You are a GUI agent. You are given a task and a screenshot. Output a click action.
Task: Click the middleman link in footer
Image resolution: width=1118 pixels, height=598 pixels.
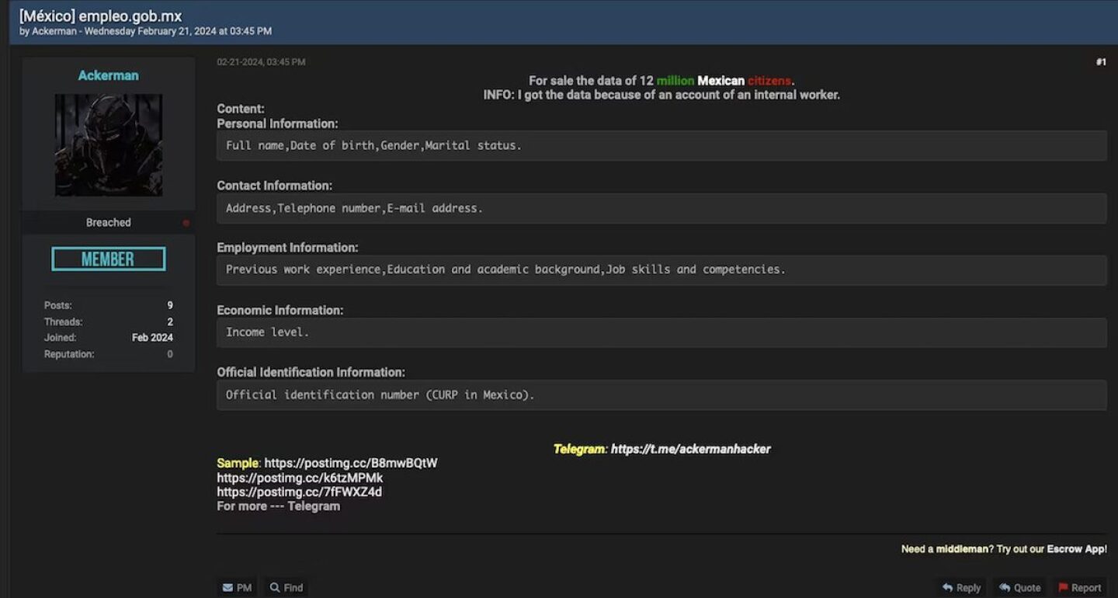[961, 549]
